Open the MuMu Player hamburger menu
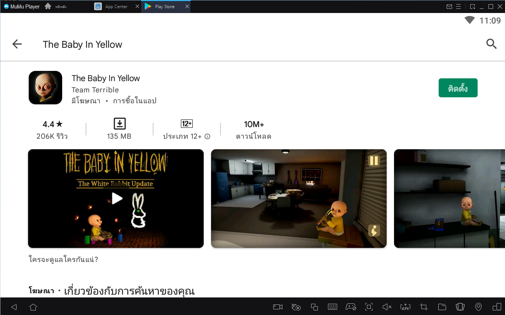Screen dimensions: 505x315 (x=458, y=7)
